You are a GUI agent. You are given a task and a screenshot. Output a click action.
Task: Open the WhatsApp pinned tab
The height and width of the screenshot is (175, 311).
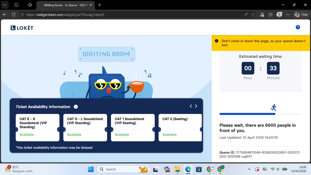(17, 5)
